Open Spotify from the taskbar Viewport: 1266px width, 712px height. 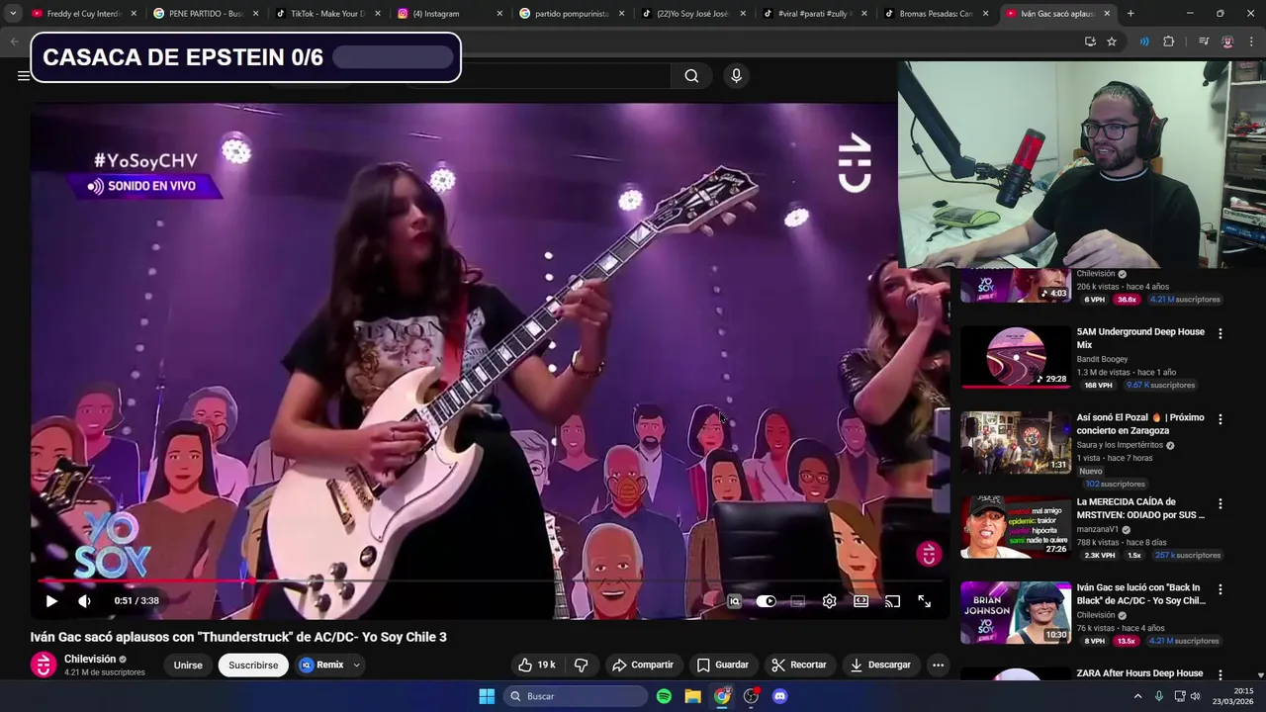(664, 696)
